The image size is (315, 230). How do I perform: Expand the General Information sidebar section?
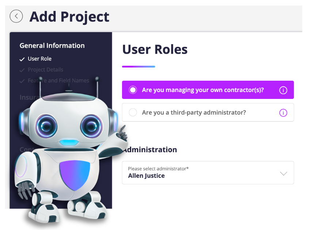tap(52, 46)
